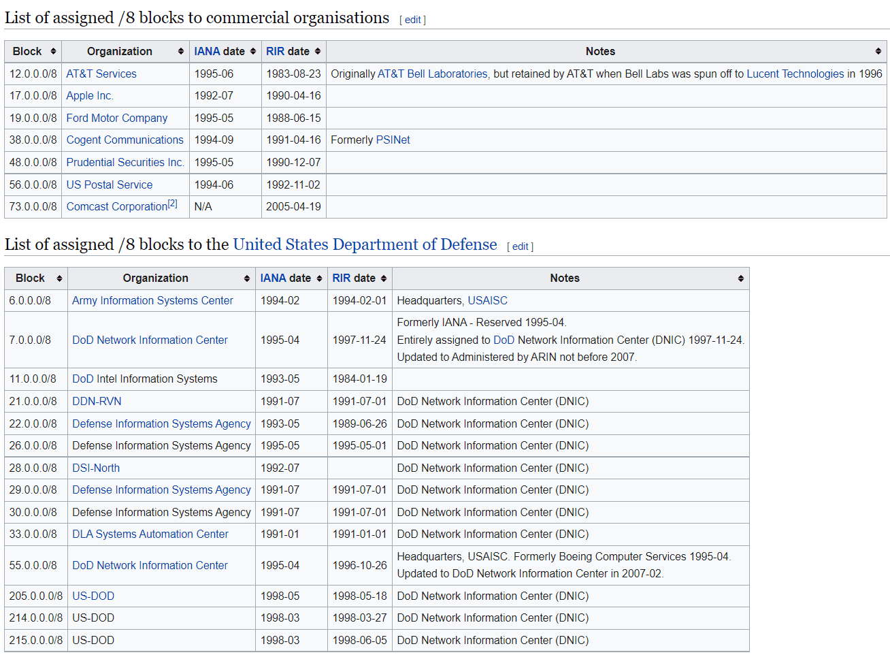Image resolution: width=890 pixels, height=657 pixels.
Task: Edit the Department of Defense section
Action: click(x=520, y=246)
